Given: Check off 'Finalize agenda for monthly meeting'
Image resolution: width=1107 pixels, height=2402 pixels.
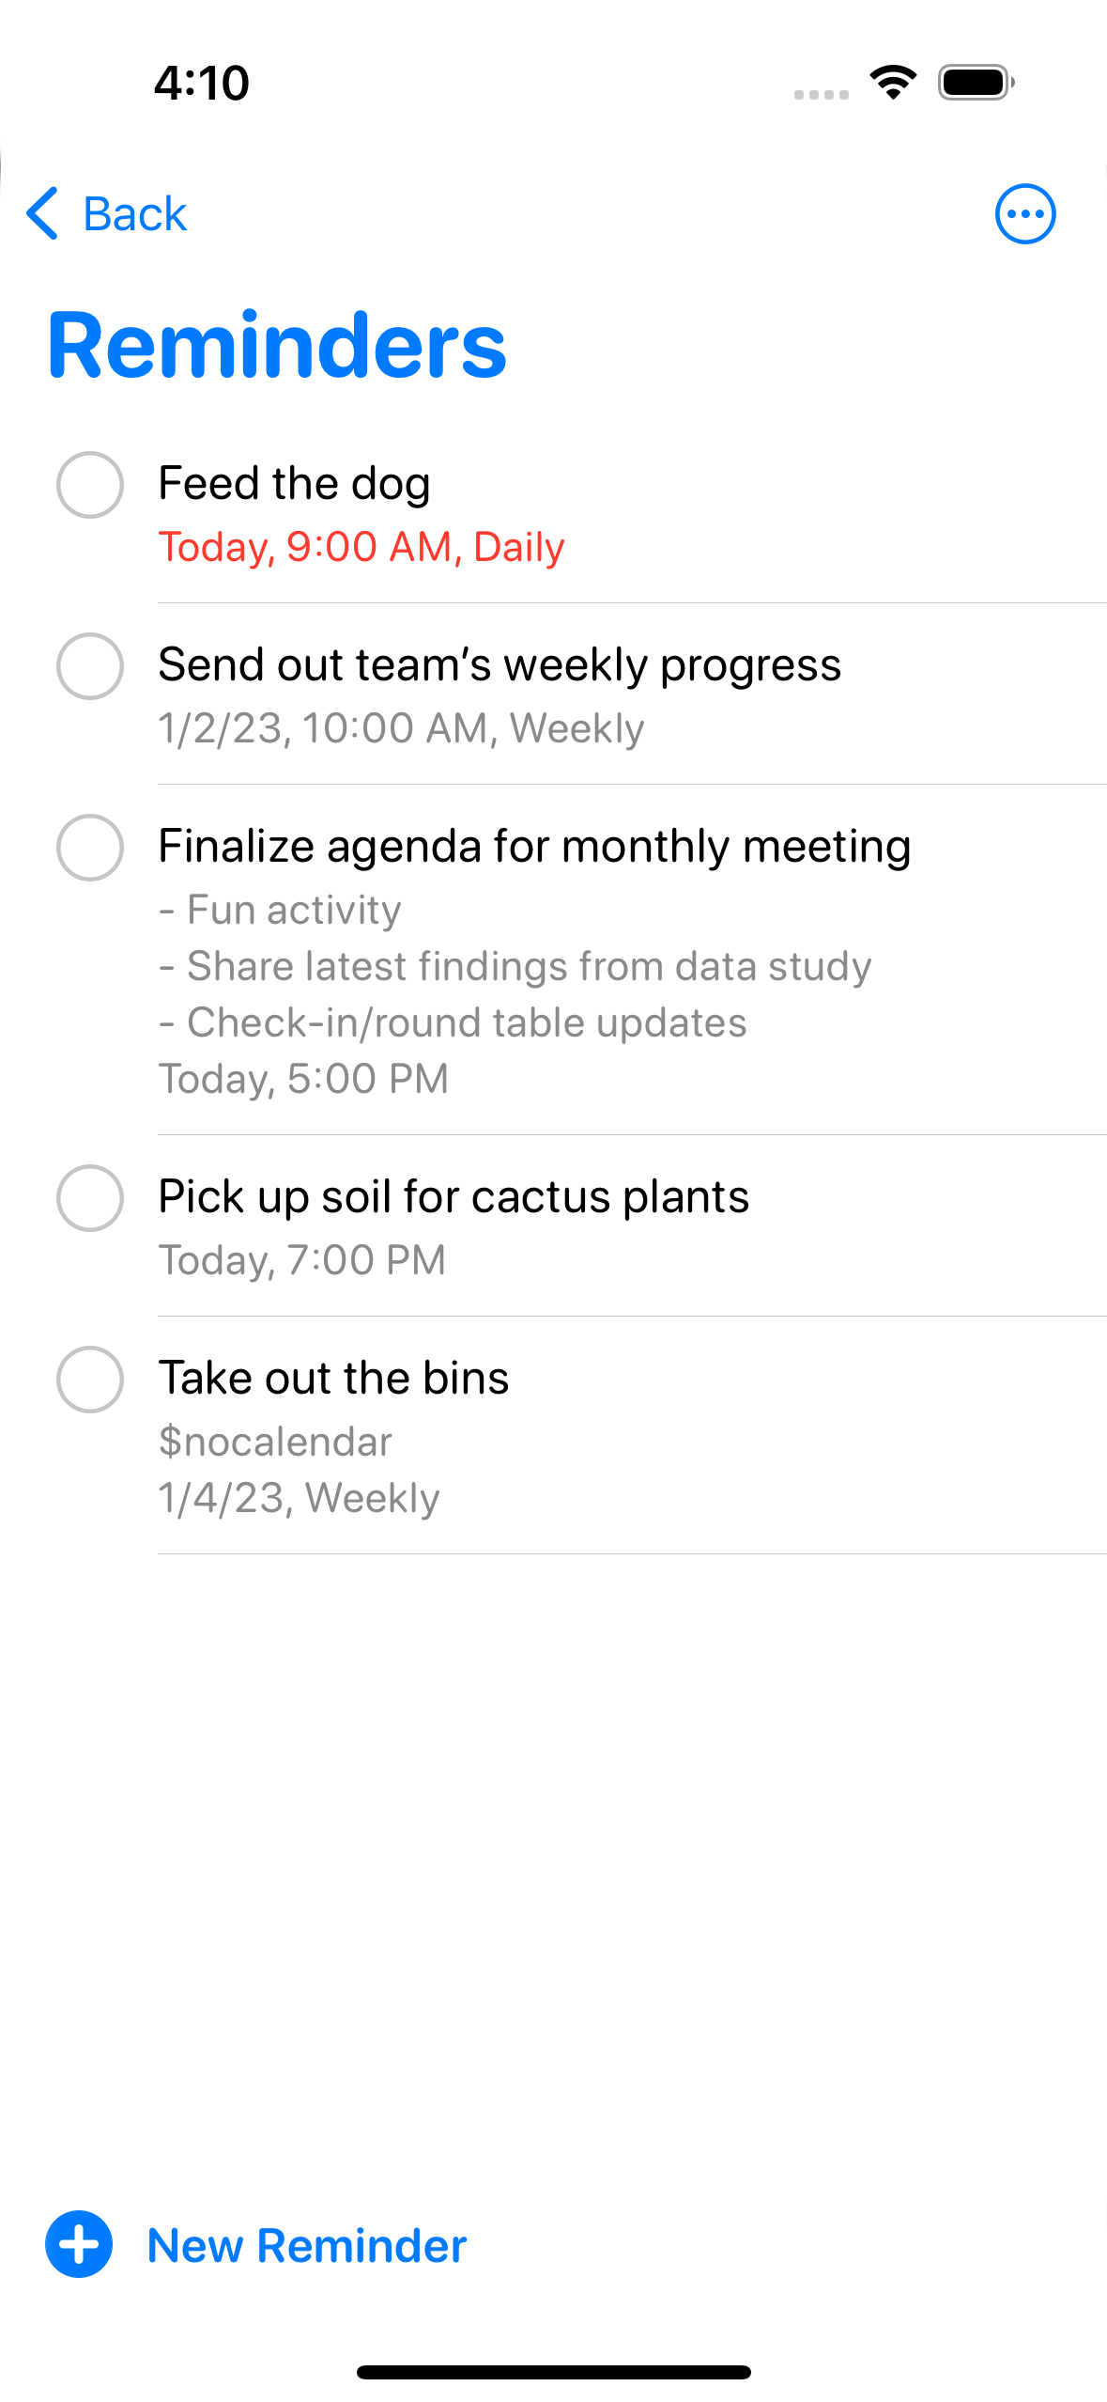Looking at the screenshot, I should (x=90, y=848).
